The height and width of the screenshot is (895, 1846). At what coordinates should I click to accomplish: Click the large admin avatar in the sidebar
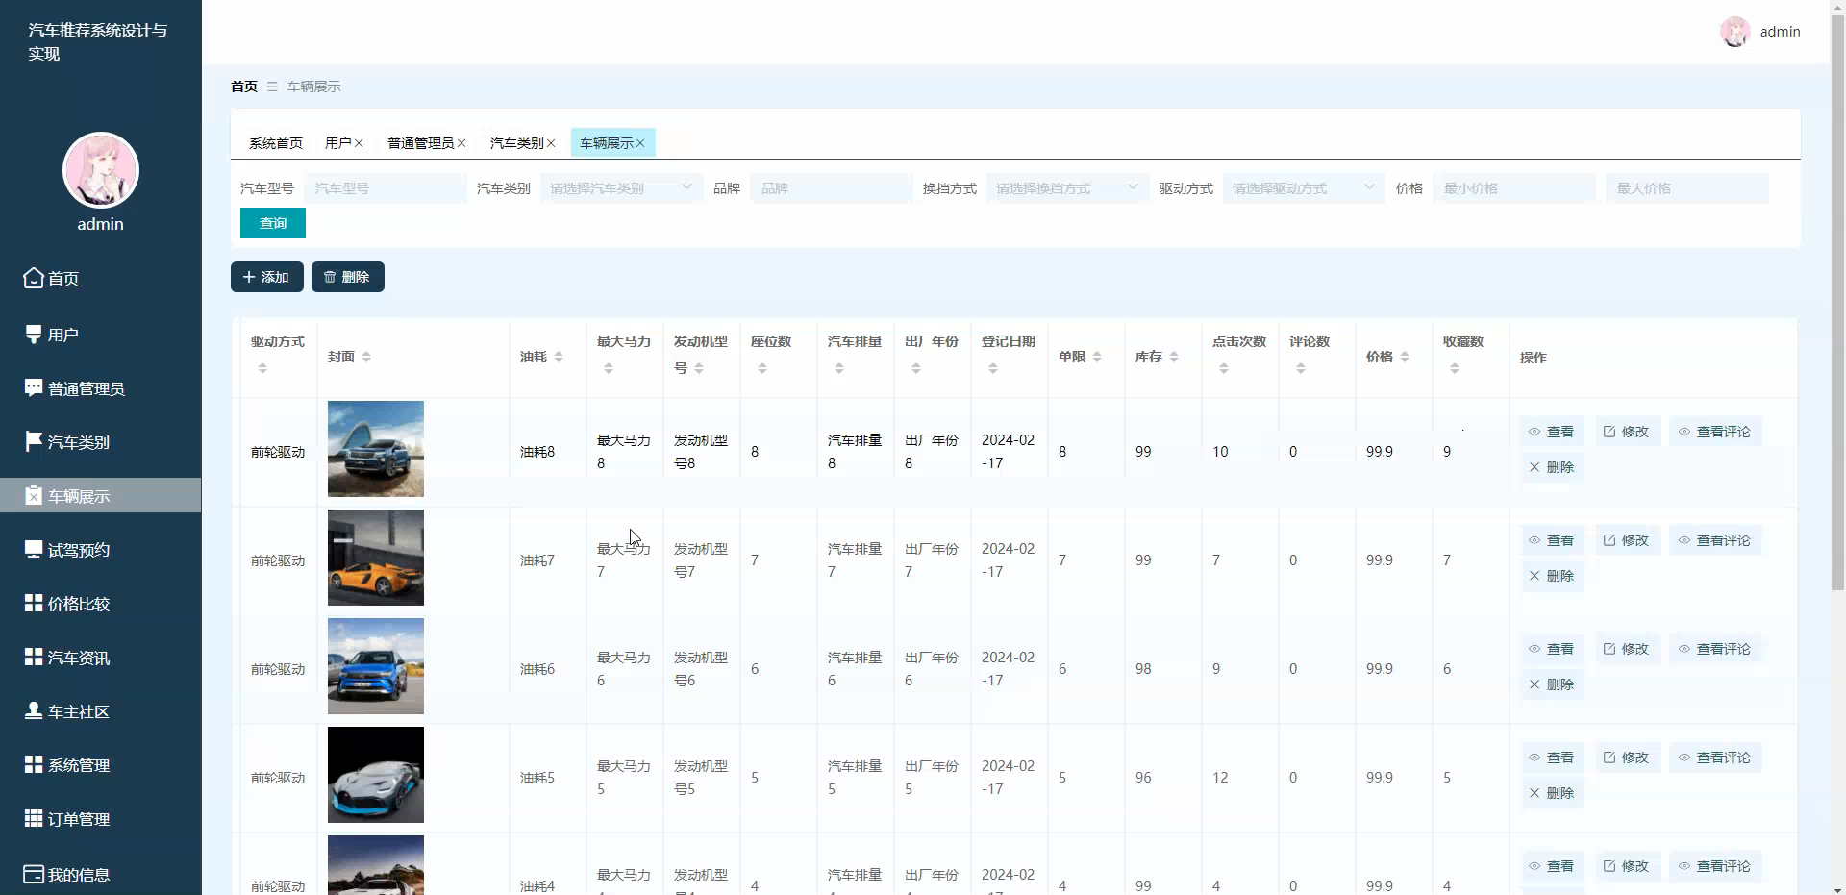pos(101,170)
